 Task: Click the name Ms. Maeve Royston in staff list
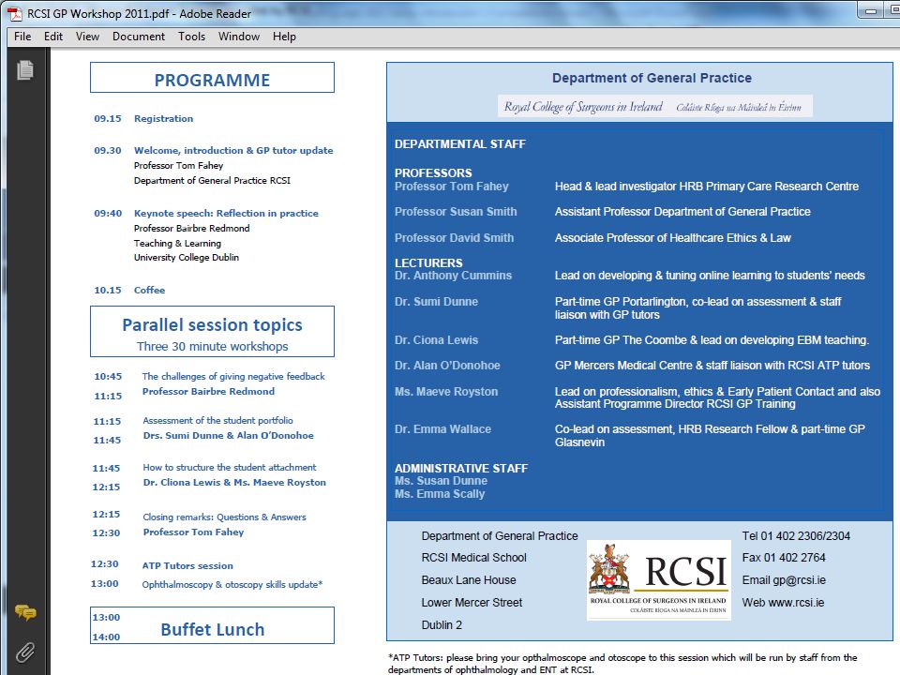tap(446, 392)
